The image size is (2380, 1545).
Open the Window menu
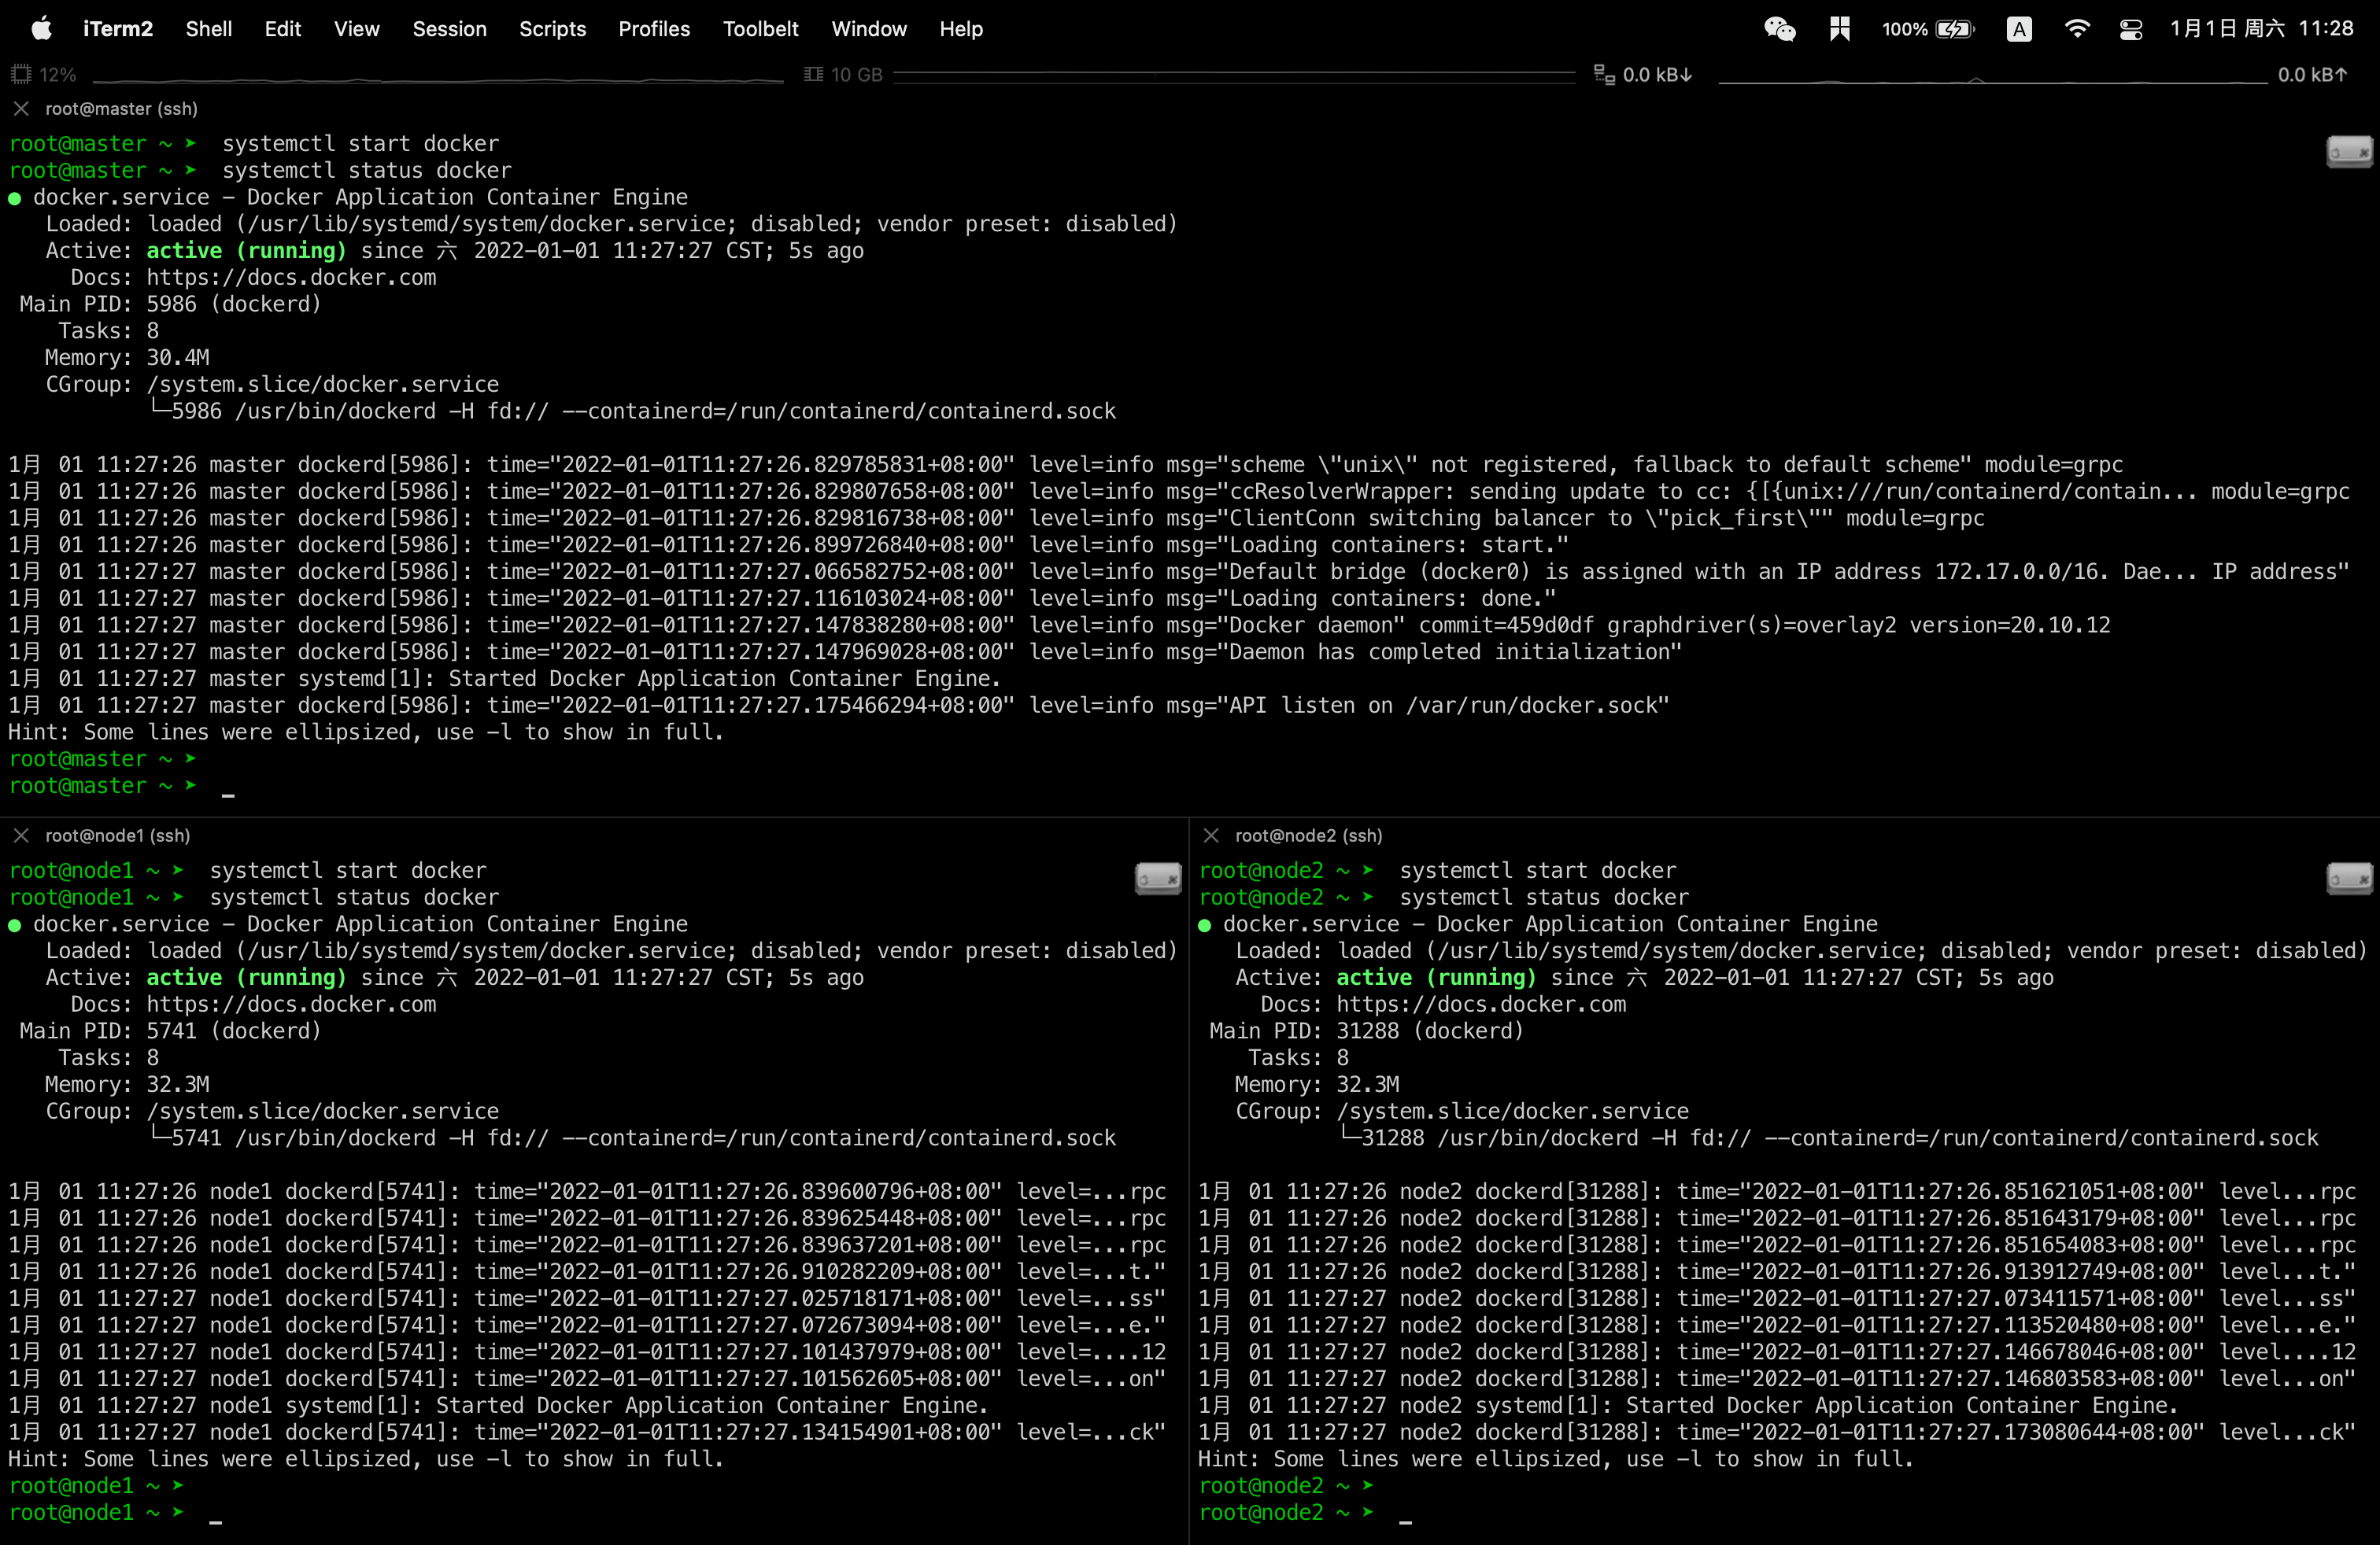point(869,29)
